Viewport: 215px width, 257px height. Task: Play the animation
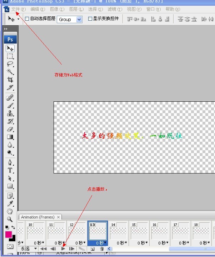point(63,249)
